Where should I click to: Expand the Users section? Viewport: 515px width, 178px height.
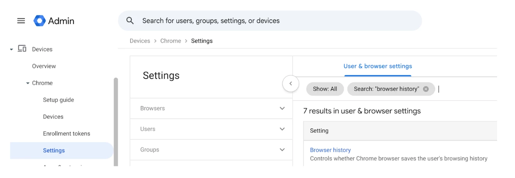click(282, 129)
